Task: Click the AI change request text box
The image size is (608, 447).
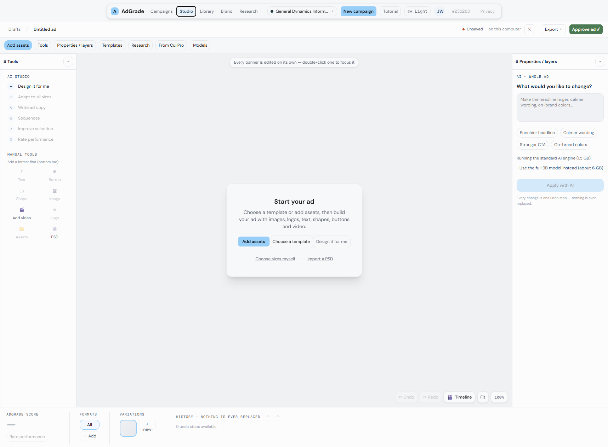Action: [x=560, y=108]
